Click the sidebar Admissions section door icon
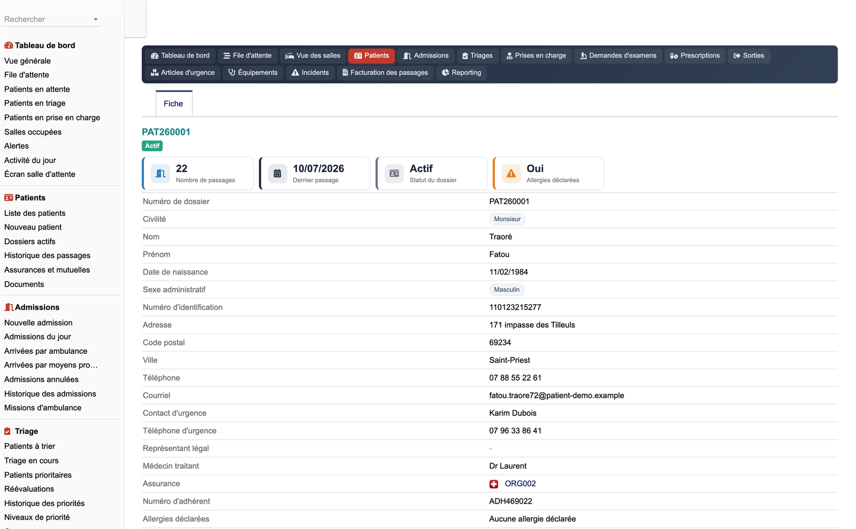Viewport: 856px width, 529px height. coord(9,307)
